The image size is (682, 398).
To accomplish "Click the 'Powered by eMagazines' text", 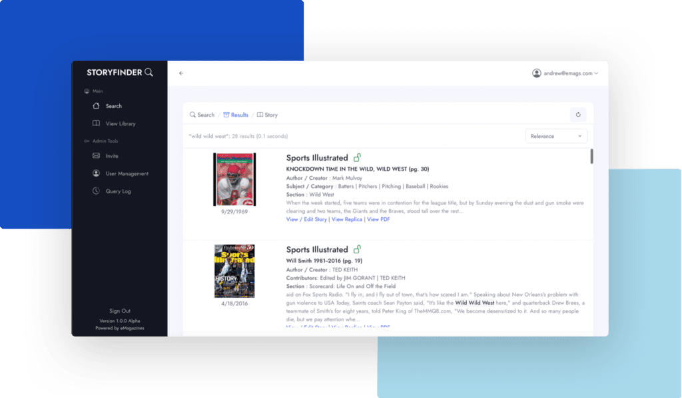I will tap(120, 328).
